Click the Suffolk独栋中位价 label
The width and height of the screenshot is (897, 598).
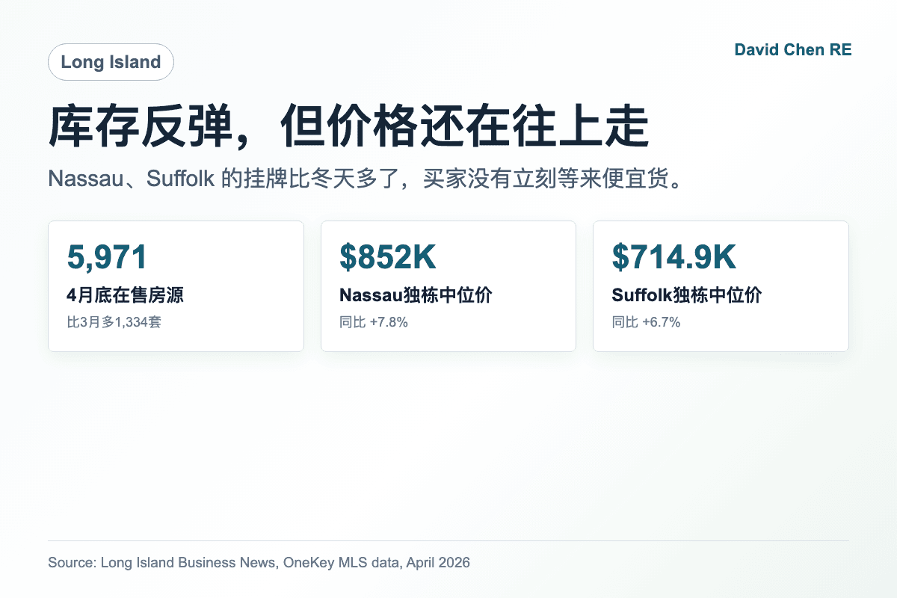pos(687,295)
